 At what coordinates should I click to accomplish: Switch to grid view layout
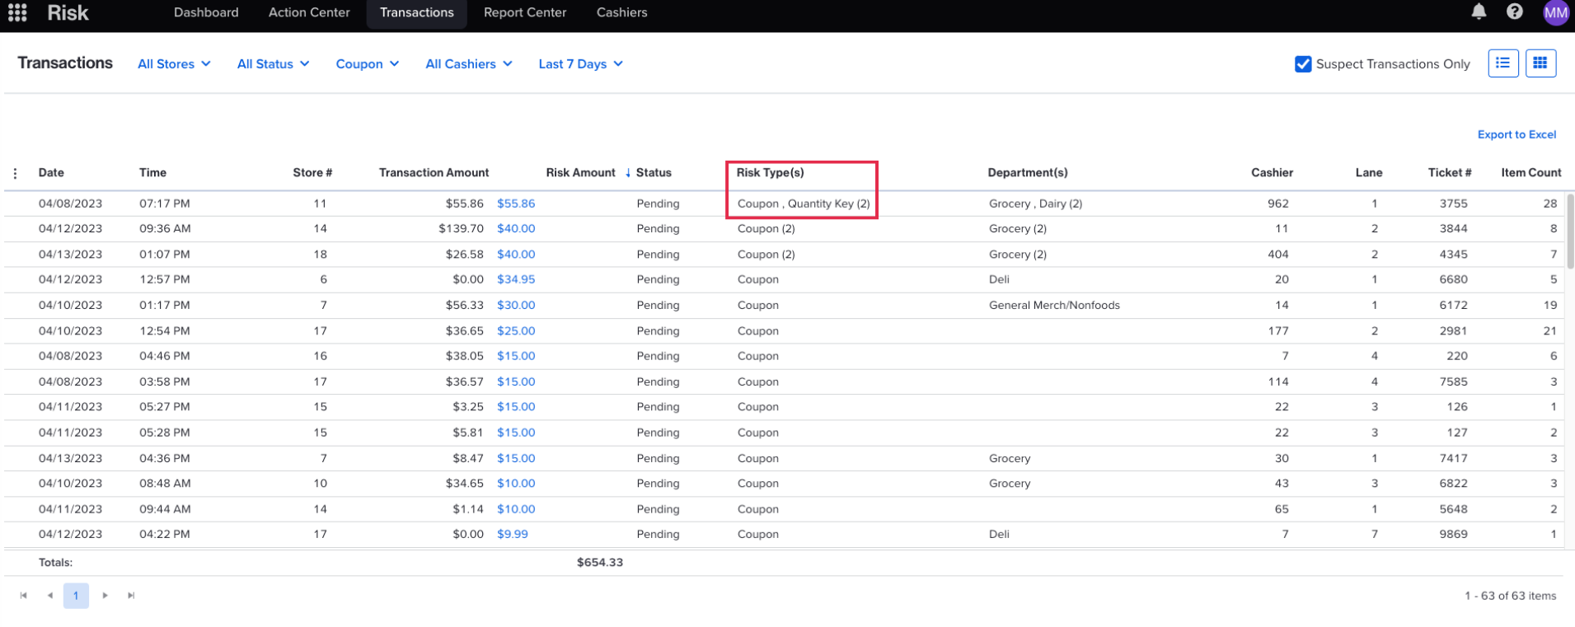click(1540, 63)
